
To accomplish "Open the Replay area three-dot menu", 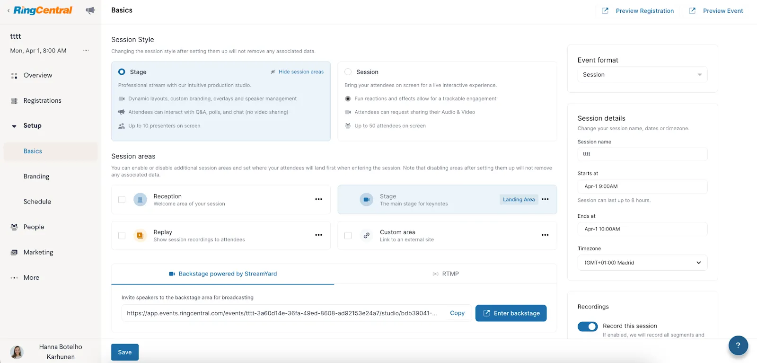I will pos(318,235).
